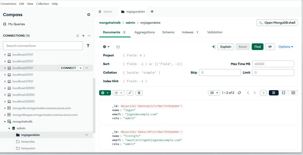Open connections list more-options menu
Viewport: 303px width, 155px height.
pos(89,36)
